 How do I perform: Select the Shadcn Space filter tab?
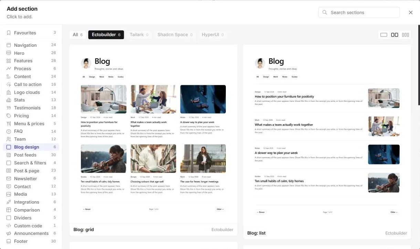click(x=175, y=35)
